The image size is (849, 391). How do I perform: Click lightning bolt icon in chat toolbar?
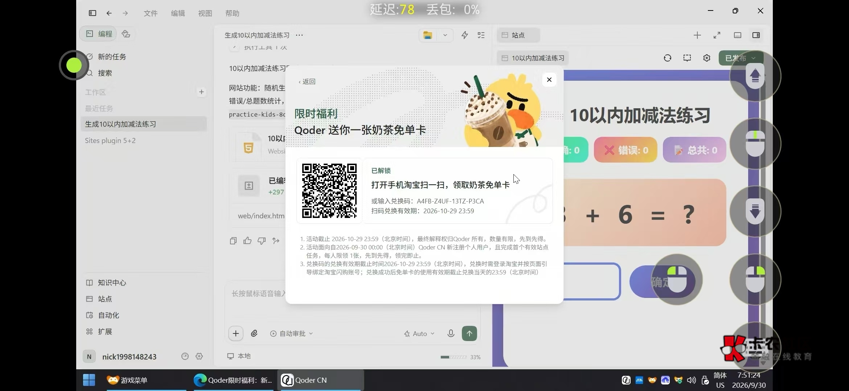tap(464, 35)
